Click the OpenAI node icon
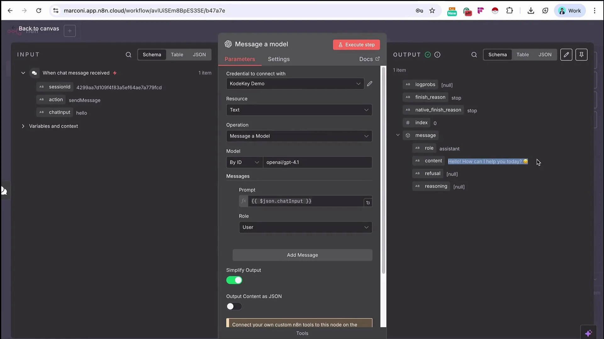Image resolution: width=604 pixels, height=339 pixels. (228, 44)
